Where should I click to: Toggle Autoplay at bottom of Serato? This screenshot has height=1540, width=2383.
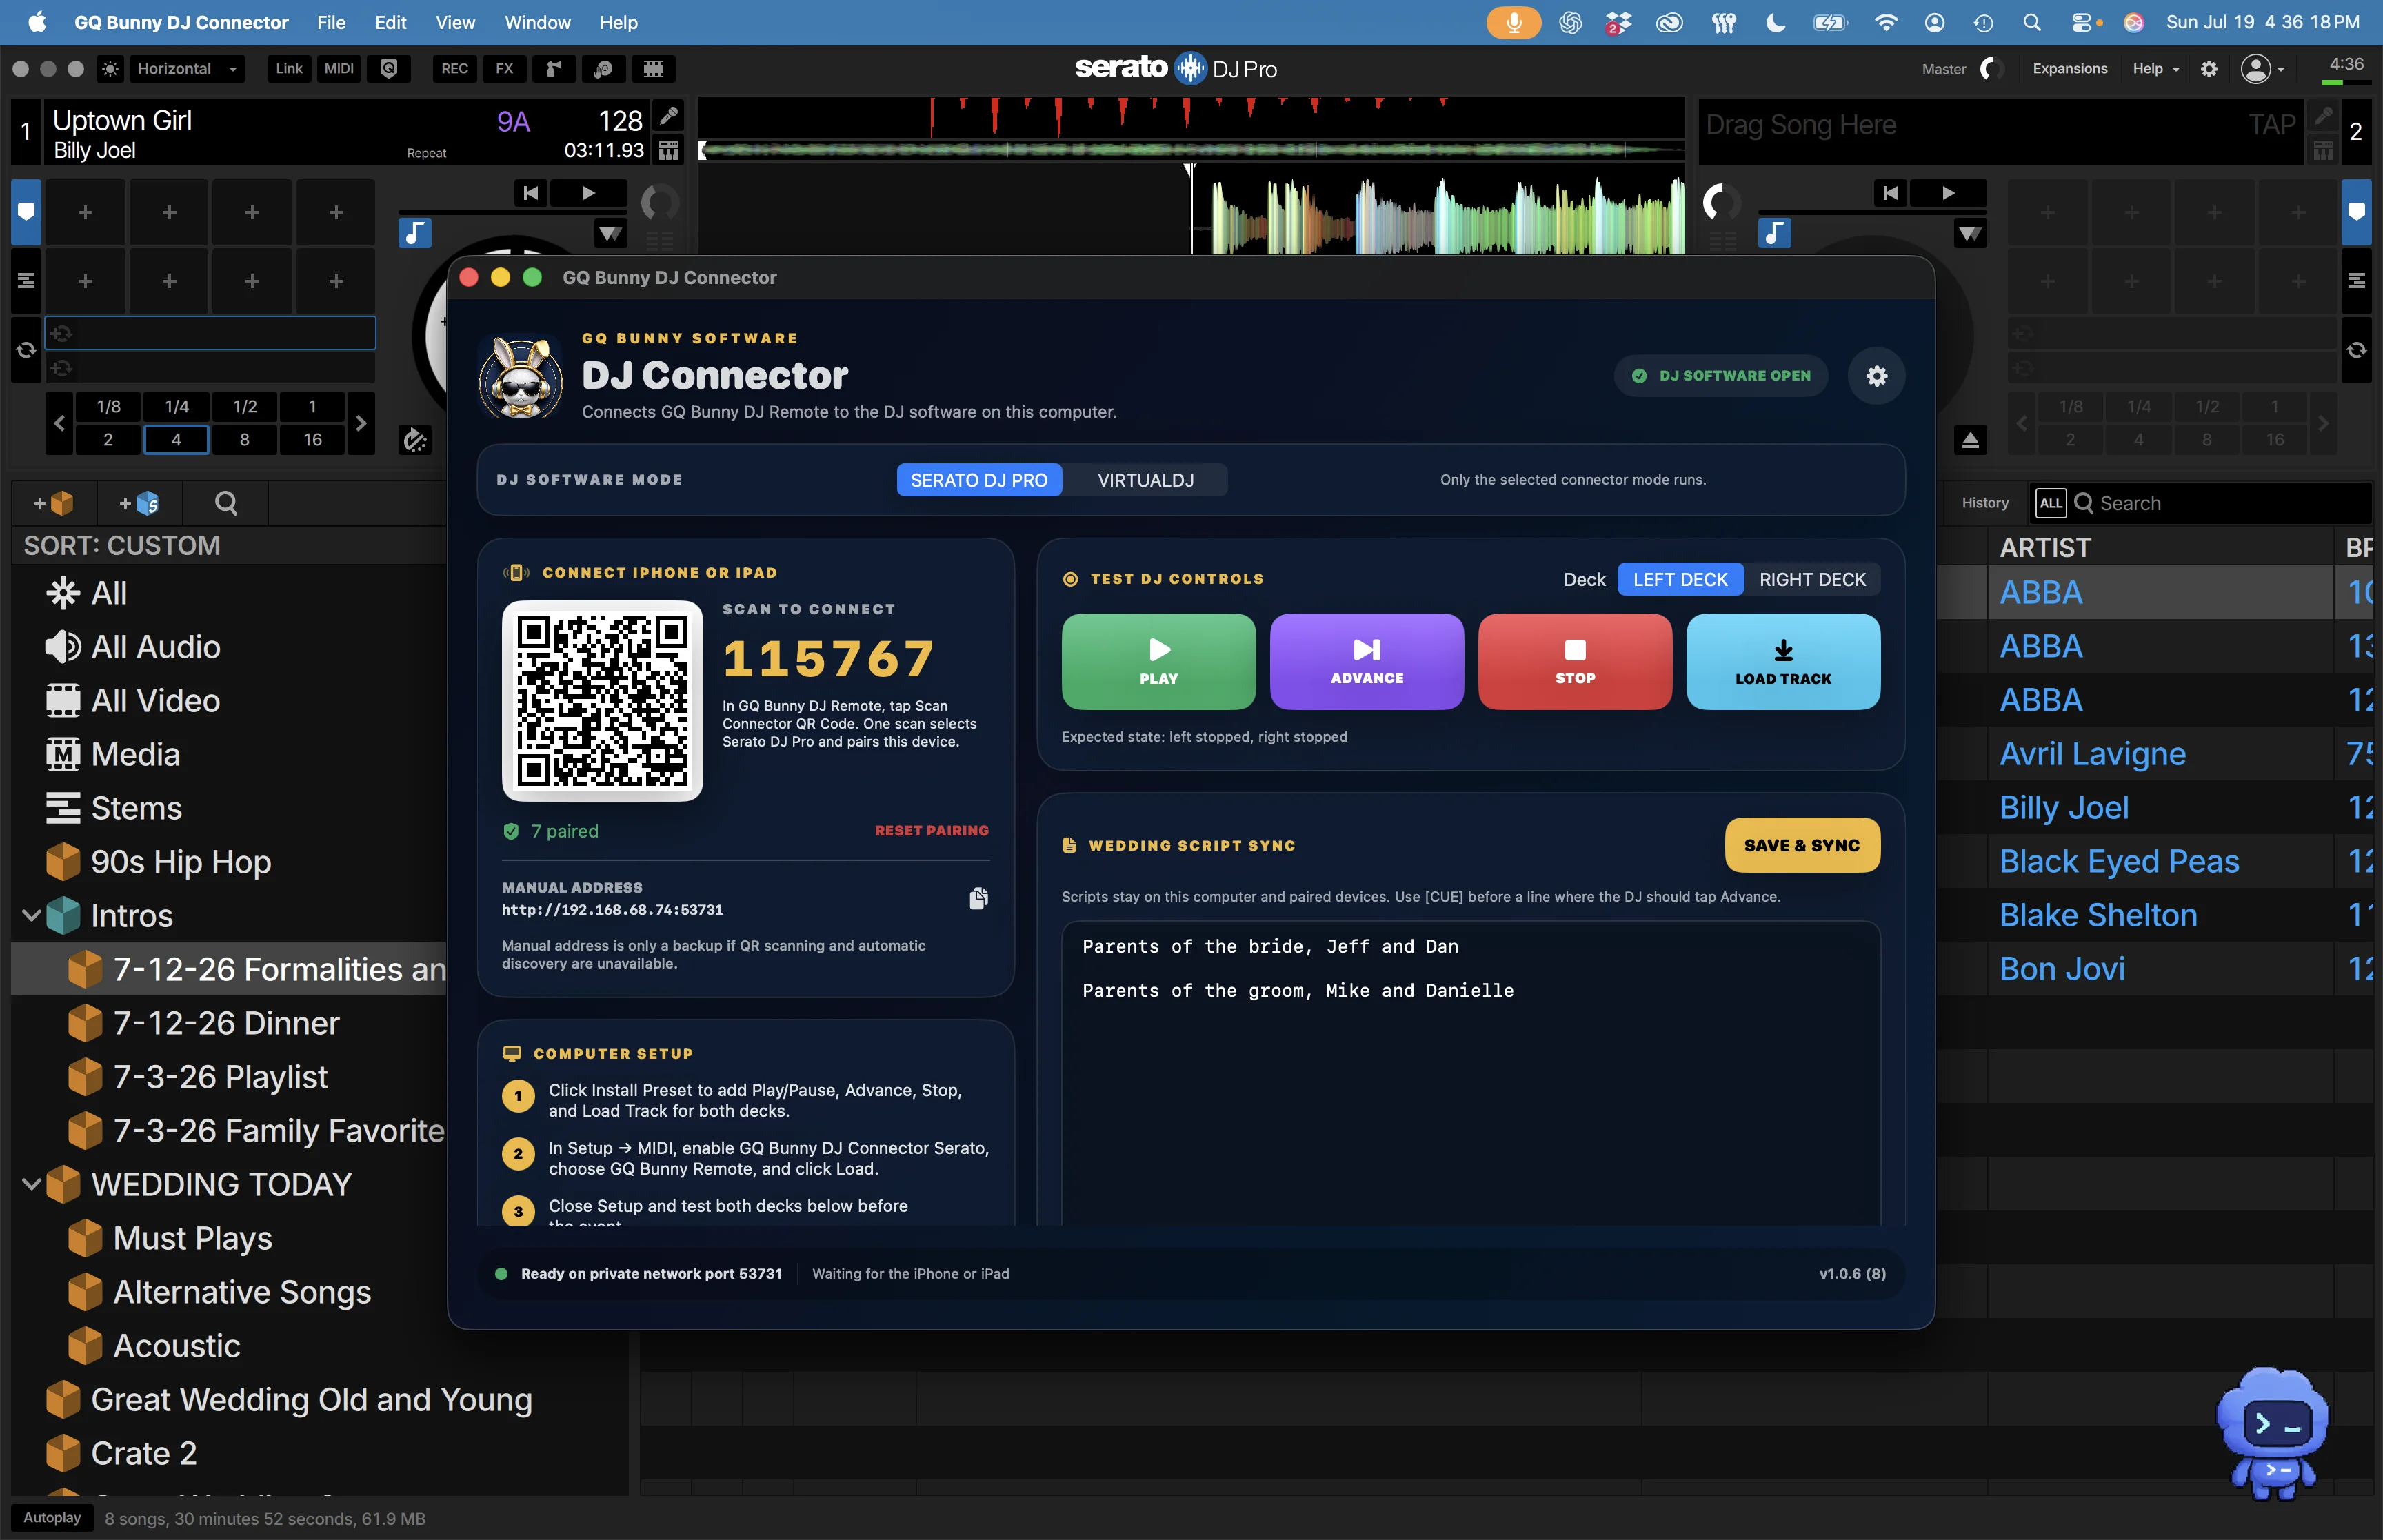52,1518
